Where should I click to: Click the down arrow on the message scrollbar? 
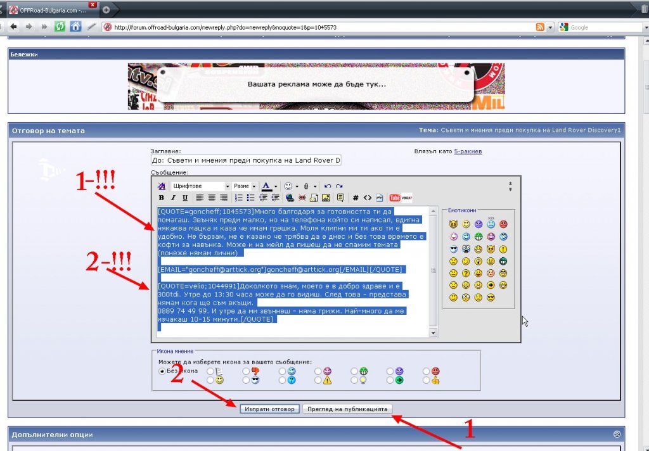(433, 333)
